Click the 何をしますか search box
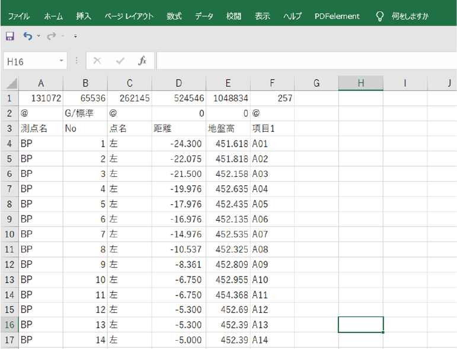 tap(410, 17)
